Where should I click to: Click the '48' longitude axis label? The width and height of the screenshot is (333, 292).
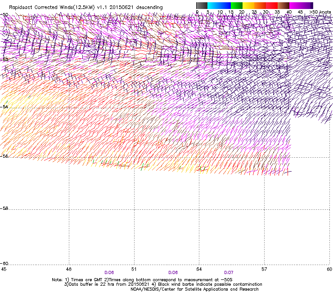click(68, 269)
